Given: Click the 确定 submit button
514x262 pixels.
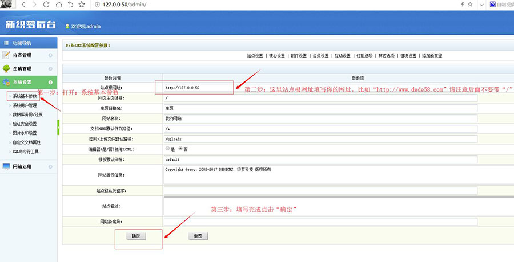Looking at the screenshot, I should coord(136,236).
